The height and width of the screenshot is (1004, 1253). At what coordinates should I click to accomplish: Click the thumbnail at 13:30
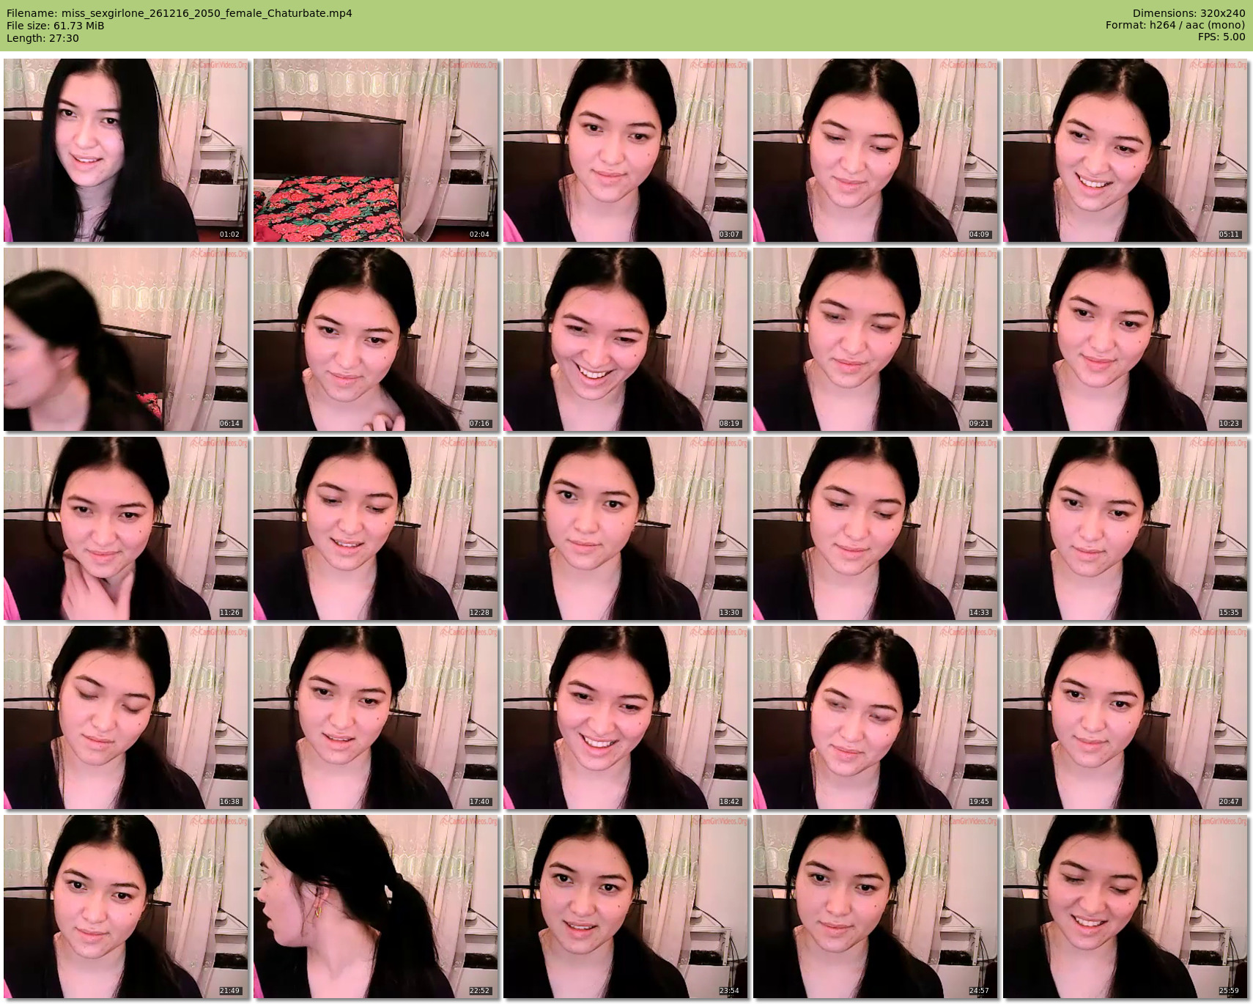coord(626,528)
